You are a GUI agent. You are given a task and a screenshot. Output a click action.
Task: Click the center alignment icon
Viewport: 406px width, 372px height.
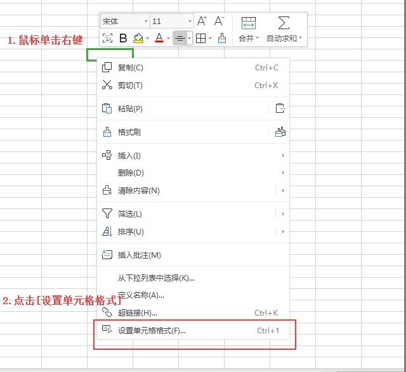pyautogui.click(x=180, y=38)
